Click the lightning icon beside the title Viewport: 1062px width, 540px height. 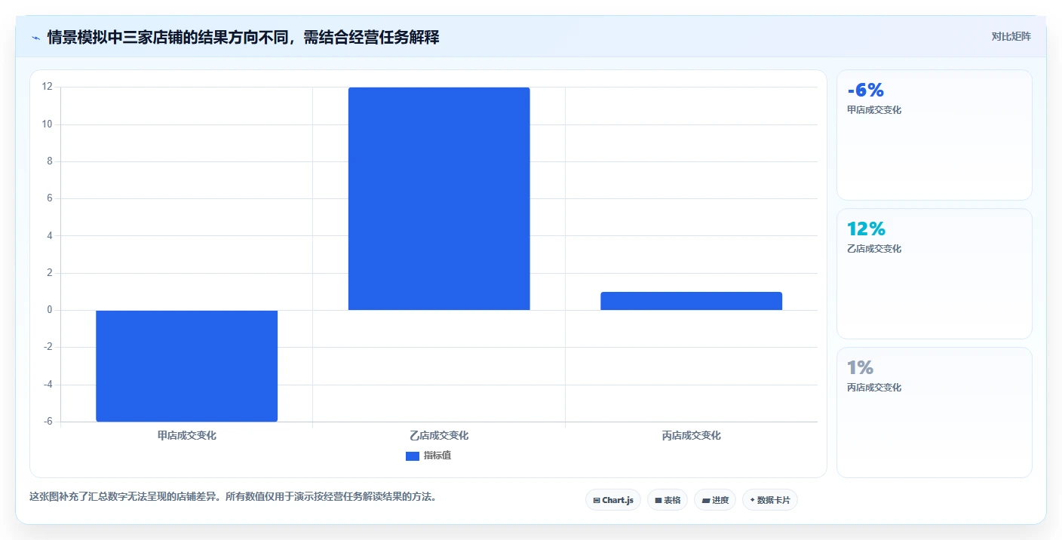click(36, 37)
